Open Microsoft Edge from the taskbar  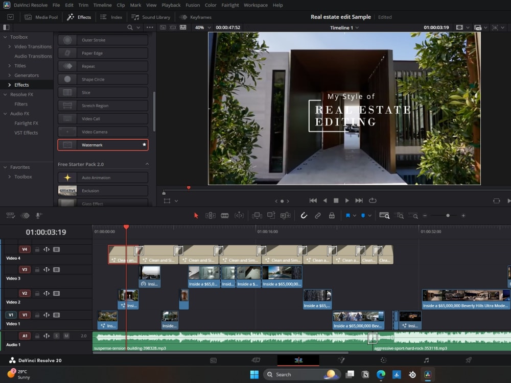click(381, 374)
